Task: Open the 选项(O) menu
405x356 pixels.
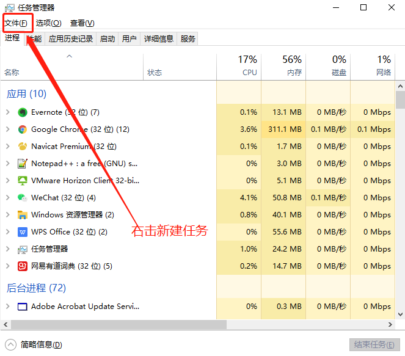Action: point(48,23)
